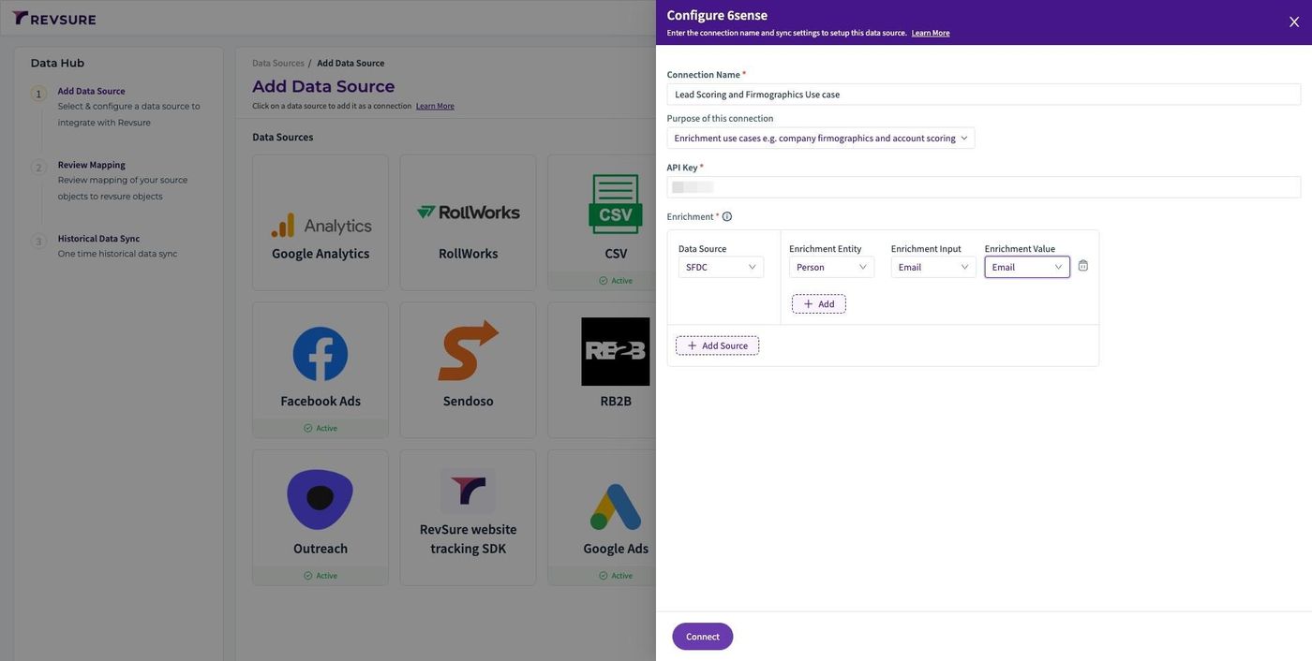Screen dimensions: 1312x661
Task: Choose the RollWorks data source card
Action: click(x=469, y=223)
